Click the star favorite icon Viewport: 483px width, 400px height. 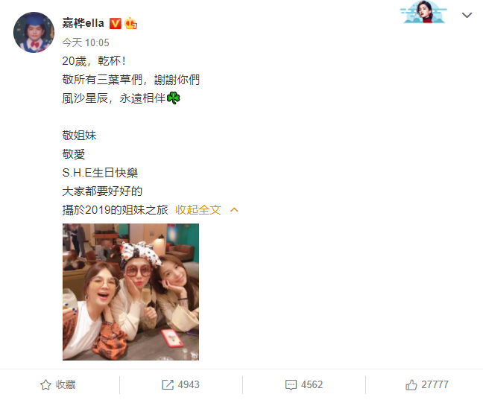click(45, 385)
